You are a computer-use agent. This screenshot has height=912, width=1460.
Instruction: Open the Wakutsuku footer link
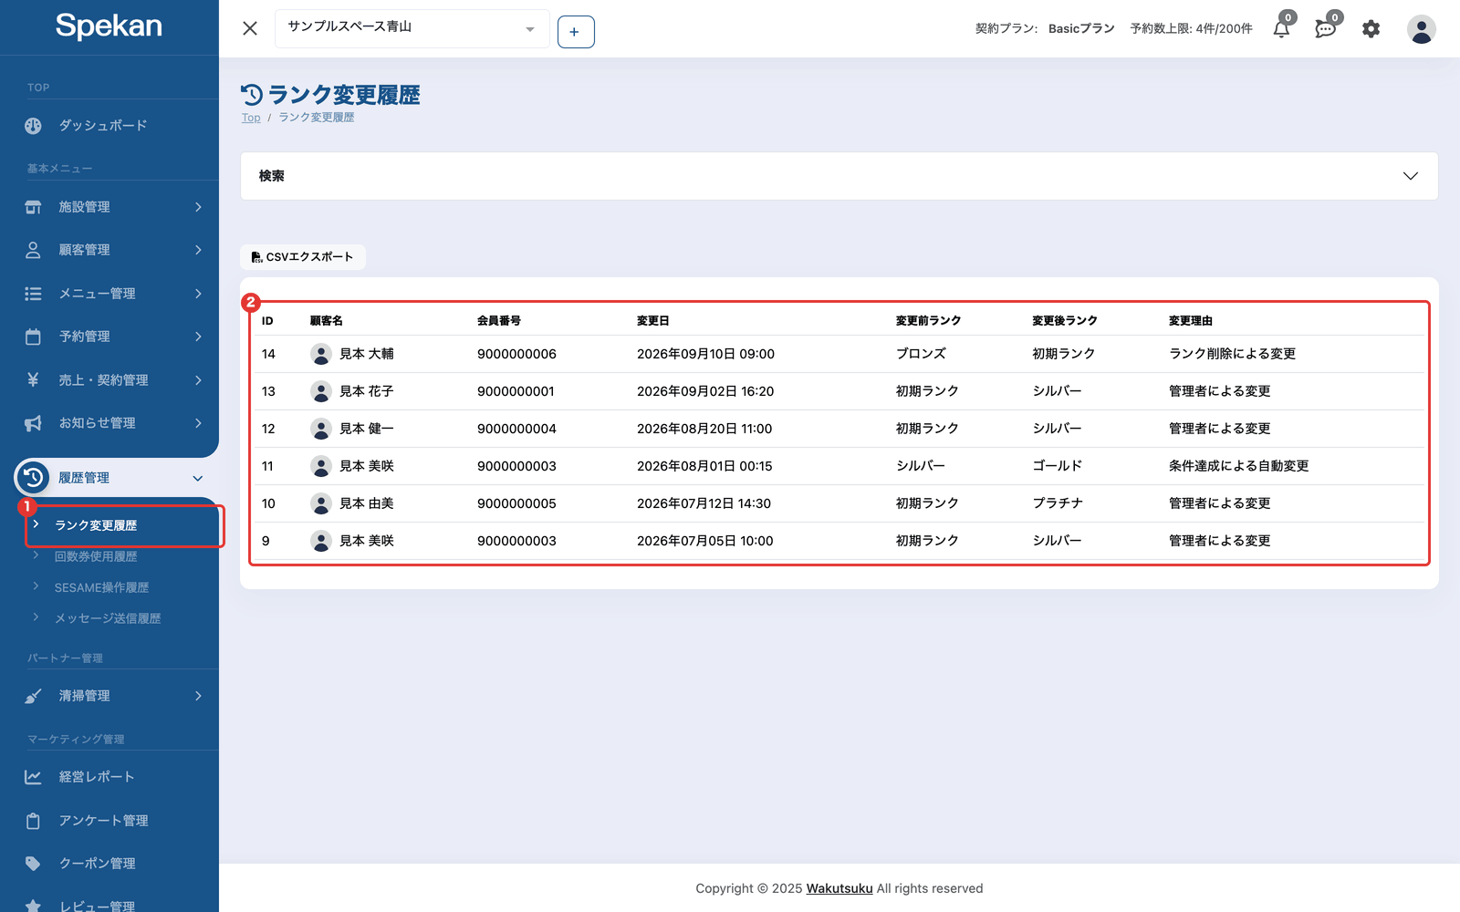click(839, 888)
